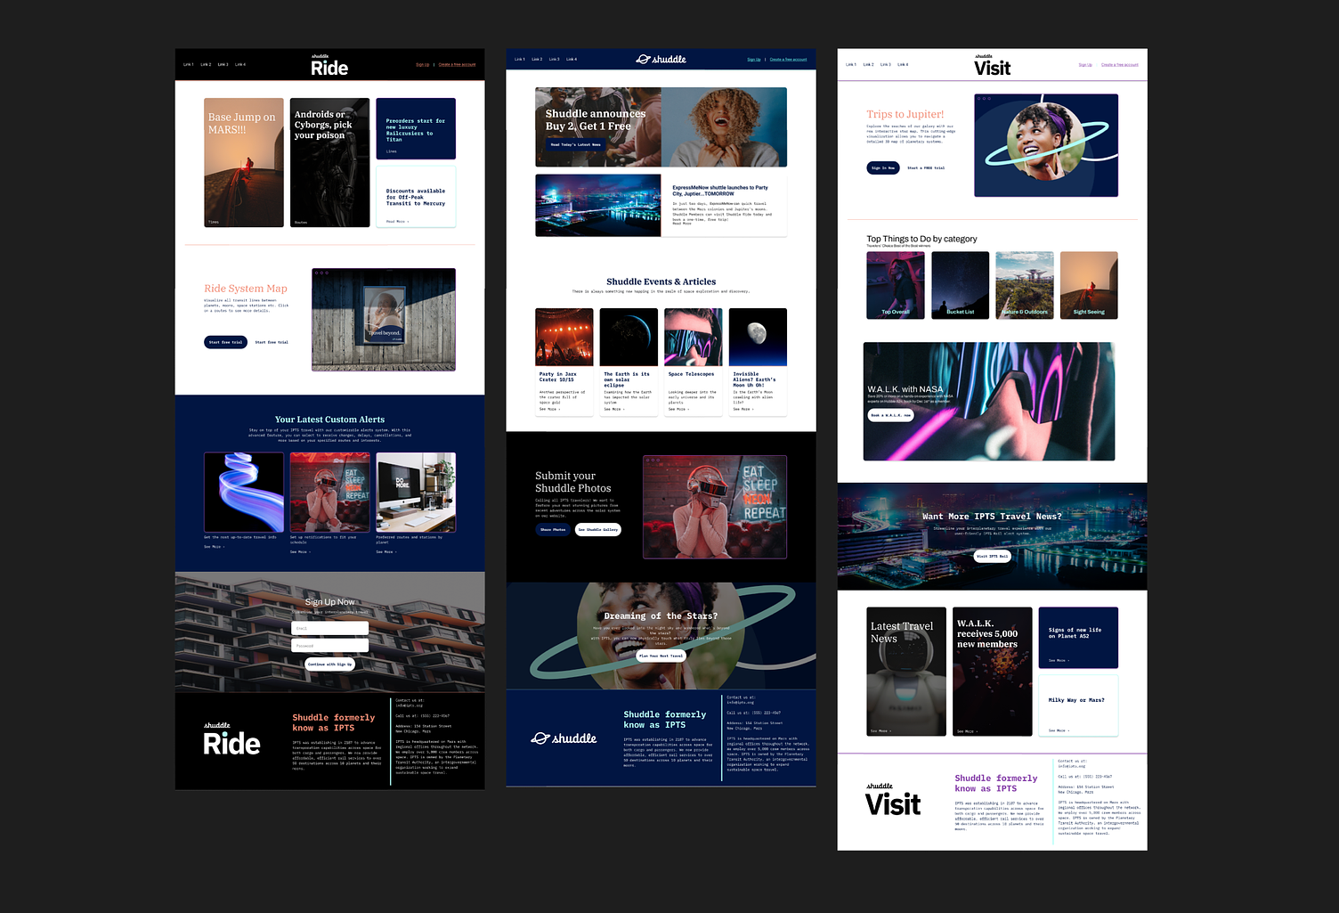The image size is (1339, 913).
Task: Click the large Visit logo in the white footer
Action: [893, 801]
